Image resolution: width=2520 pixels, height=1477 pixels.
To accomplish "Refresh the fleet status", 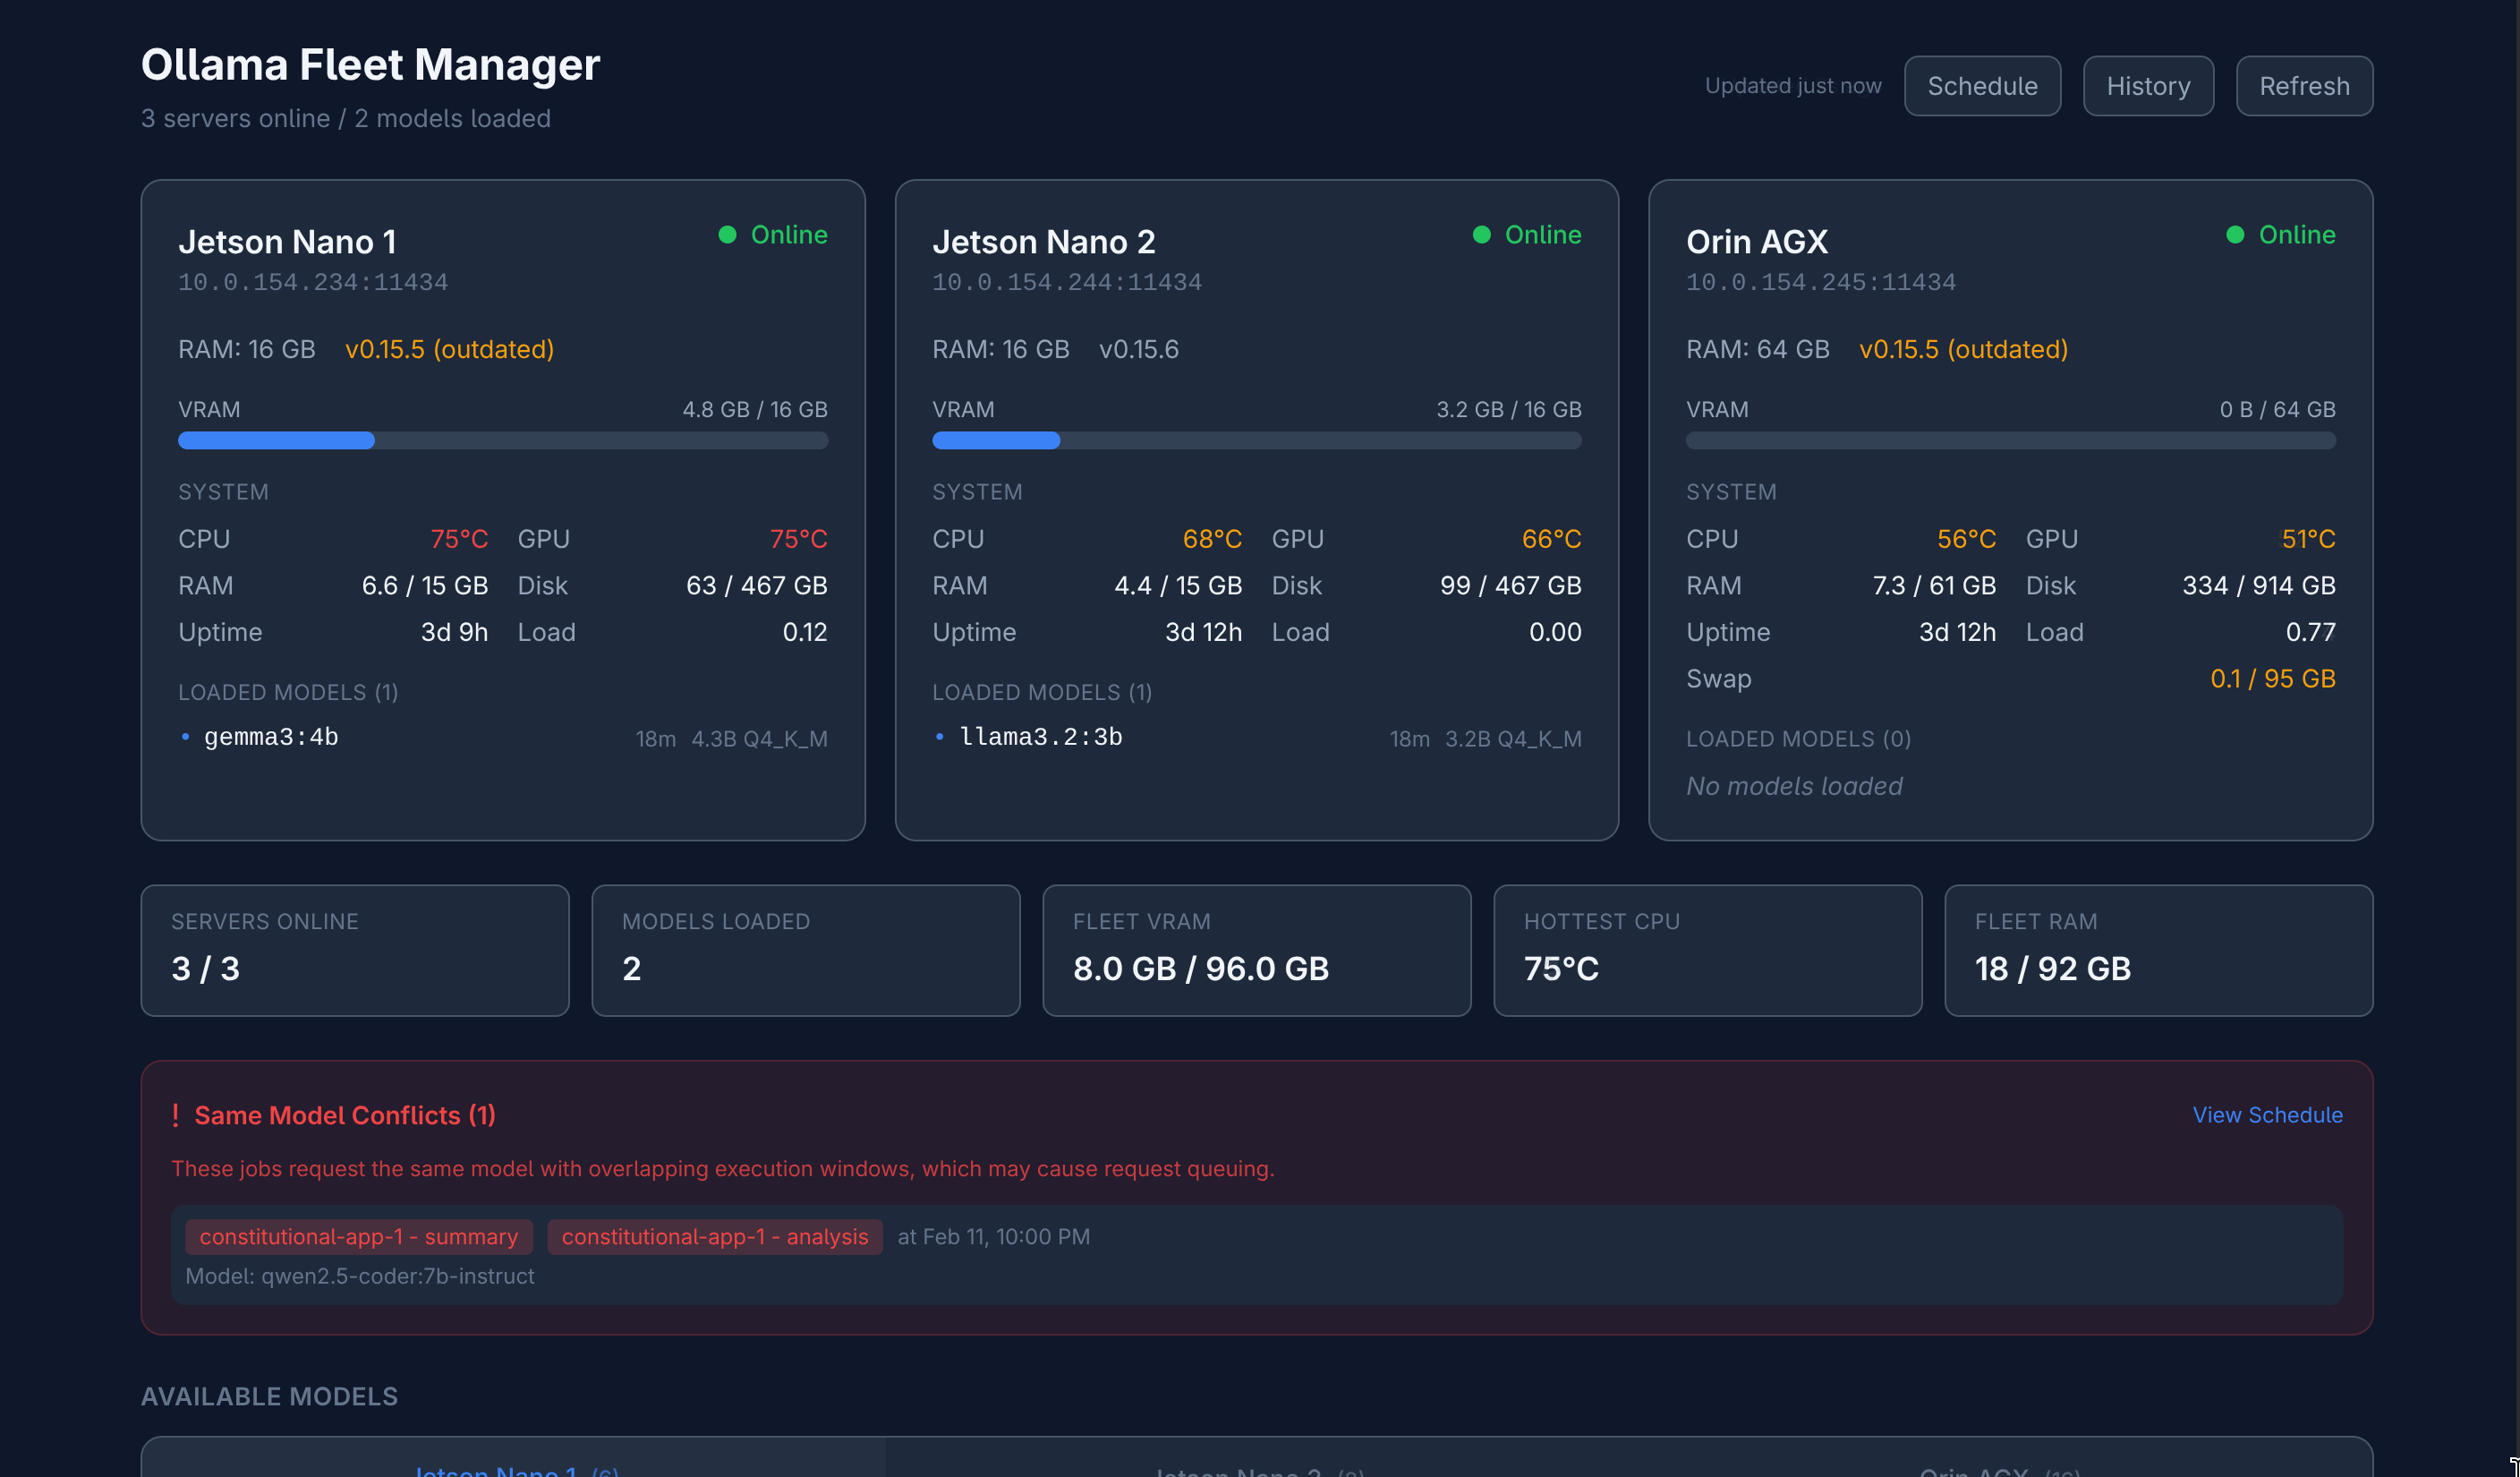I will (x=2303, y=86).
